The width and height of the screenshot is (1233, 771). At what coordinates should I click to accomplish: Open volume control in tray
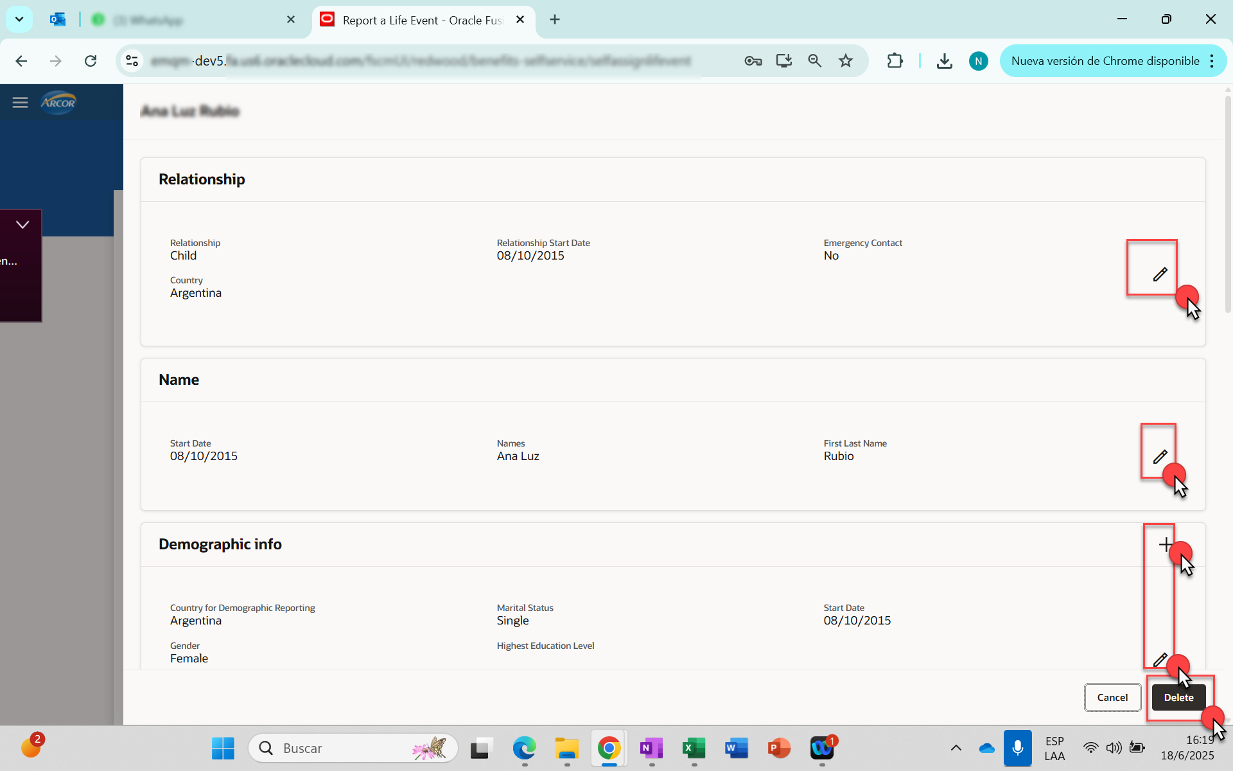(x=1114, y=748)
